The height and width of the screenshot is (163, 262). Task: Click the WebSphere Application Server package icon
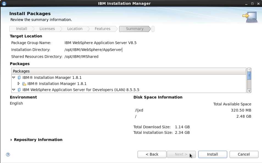pyautogui.click(x=19, y=90)
